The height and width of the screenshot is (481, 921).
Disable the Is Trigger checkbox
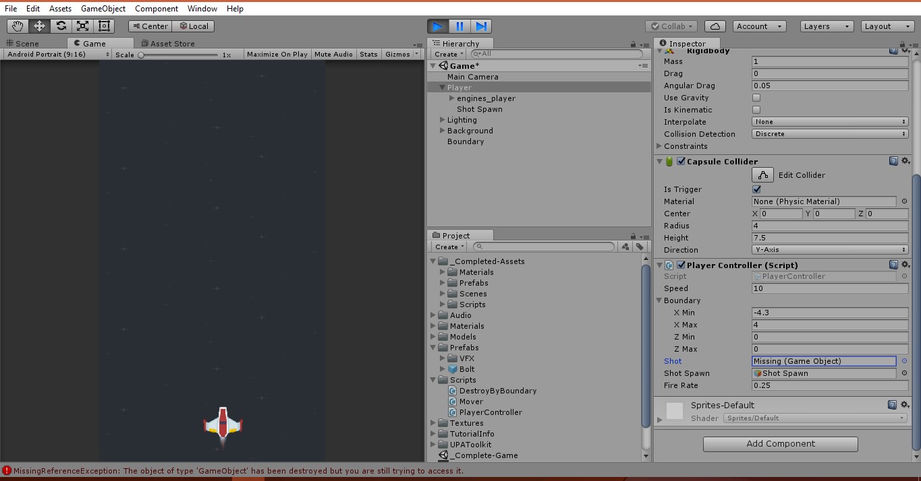756,189
